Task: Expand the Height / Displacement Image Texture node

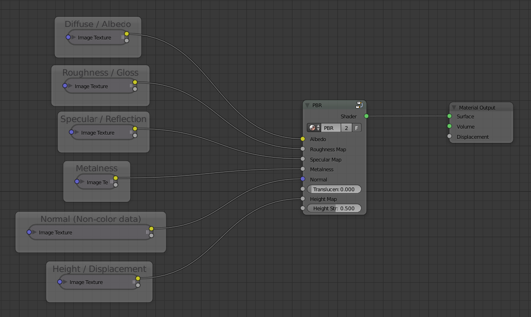Action: [65, 282]
